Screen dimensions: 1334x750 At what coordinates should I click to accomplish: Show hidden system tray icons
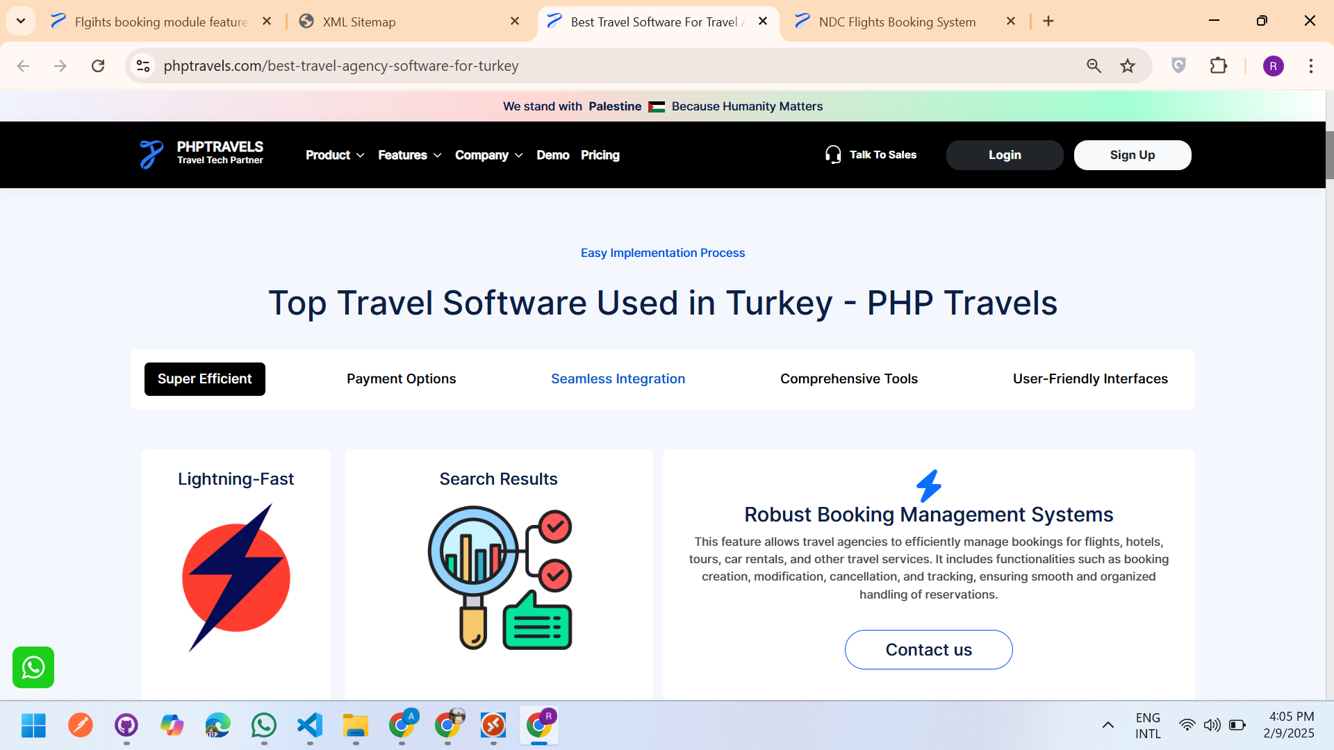tap(1108, 726)
